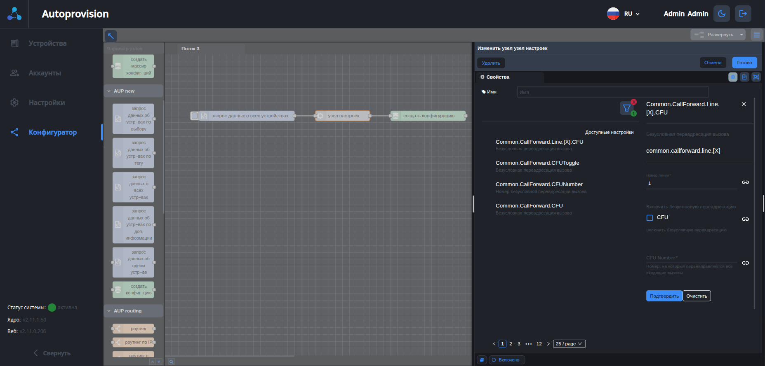Screen dimensions: 765x366
Task: Open the RU language dropdown
Action: [x=624, y=14]
